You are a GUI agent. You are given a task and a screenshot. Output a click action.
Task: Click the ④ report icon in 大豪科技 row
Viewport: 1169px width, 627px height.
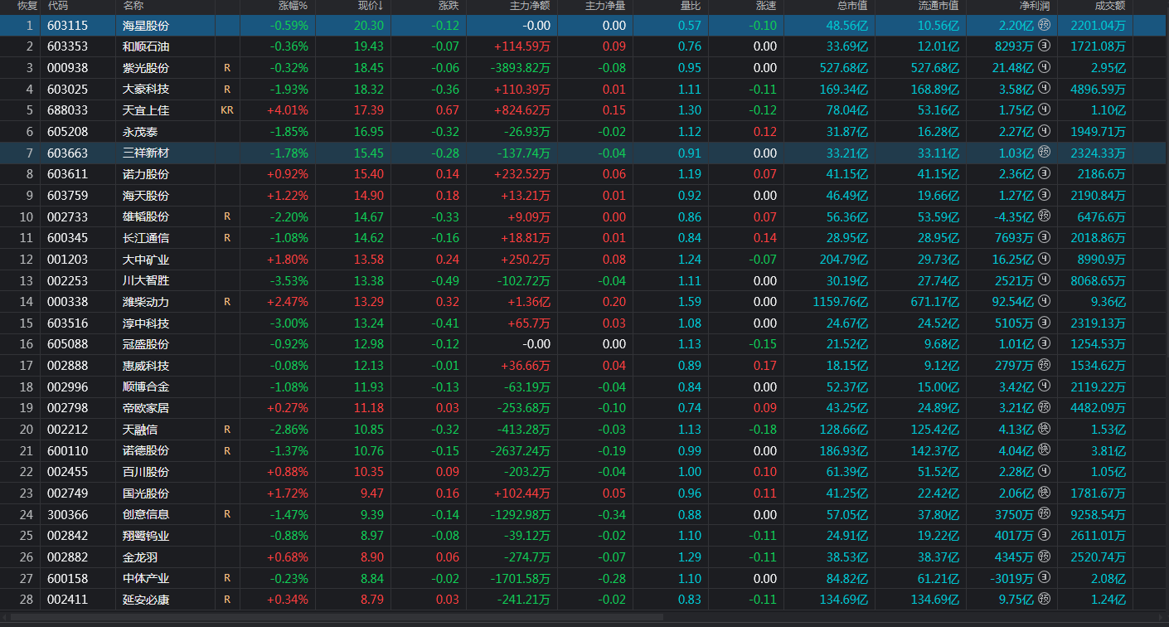coord(1044,89)
